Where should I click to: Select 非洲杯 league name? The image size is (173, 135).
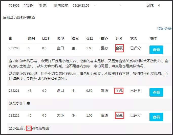(29, 5)
